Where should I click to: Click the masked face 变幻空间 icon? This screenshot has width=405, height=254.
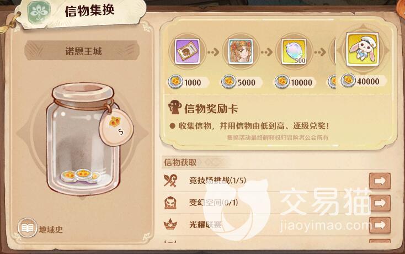coord(170,203)
